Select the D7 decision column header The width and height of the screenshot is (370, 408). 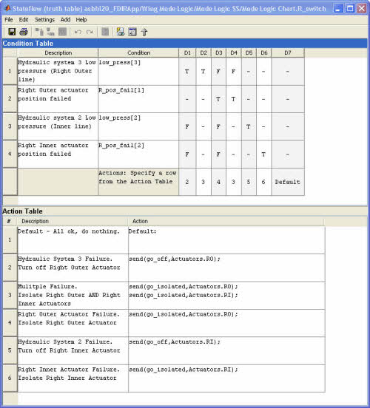pyautogui.click(x=288, y=52)
